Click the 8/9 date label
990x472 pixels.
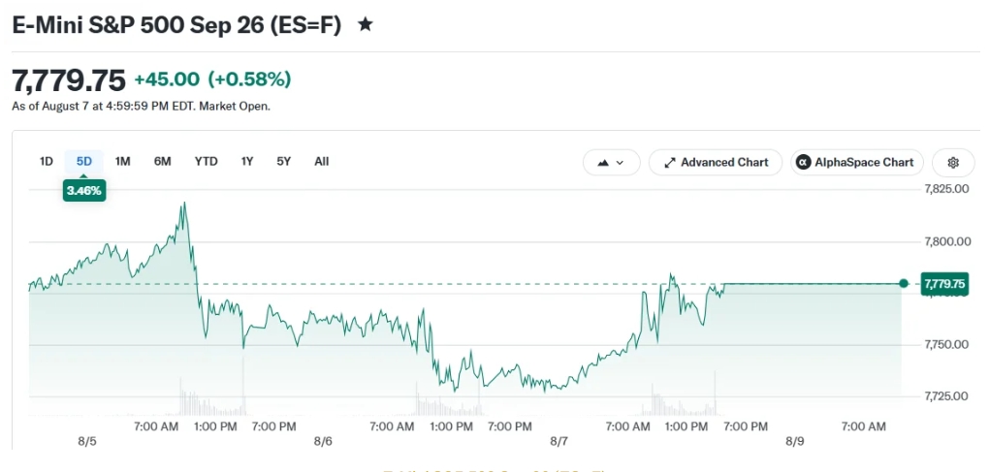coord(794,441)
